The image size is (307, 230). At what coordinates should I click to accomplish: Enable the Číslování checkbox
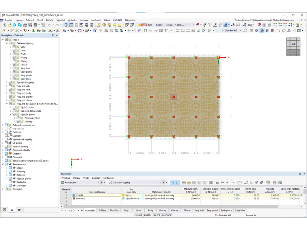[6, 157]
